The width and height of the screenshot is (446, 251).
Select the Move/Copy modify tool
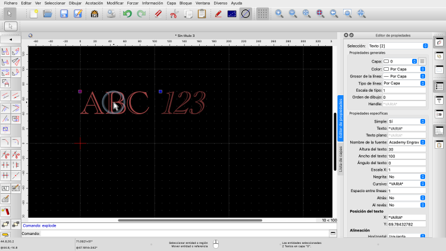pyautogui.click(x=5, y=52)
